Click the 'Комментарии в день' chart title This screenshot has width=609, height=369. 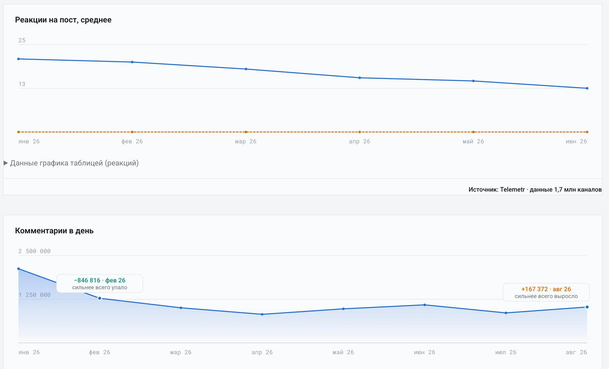(54, 231)
